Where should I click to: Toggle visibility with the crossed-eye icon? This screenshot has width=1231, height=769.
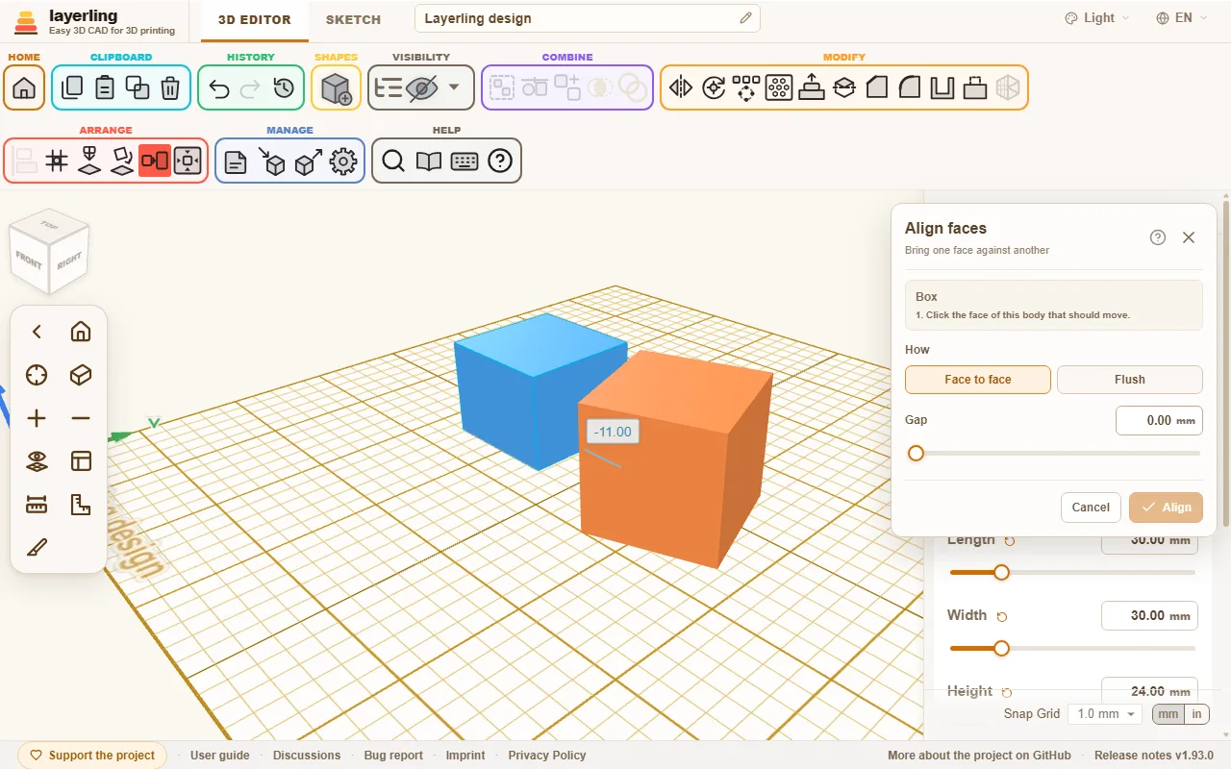pyautogui.click(x=421, y=88)
